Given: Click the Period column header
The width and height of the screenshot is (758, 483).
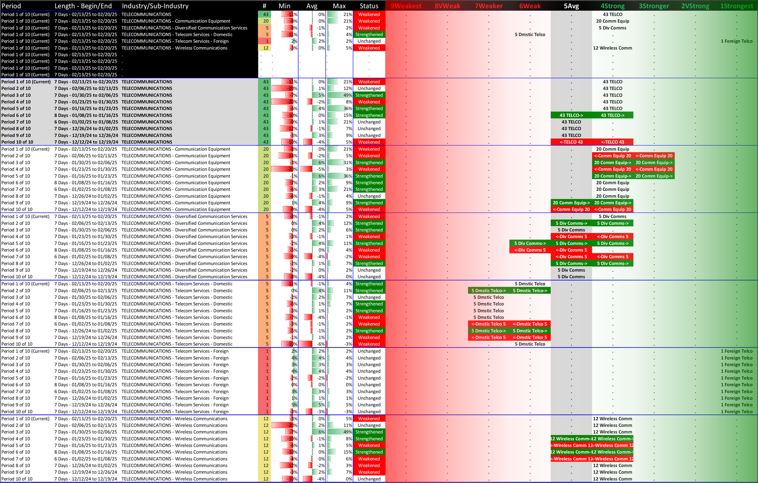Looking at the screenshot, I should click(11, 6).
